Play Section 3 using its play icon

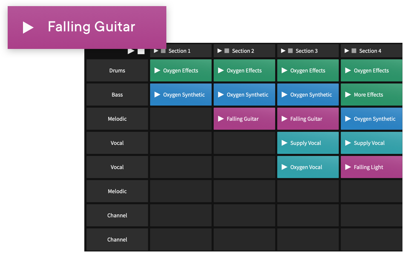coord(283,51)
